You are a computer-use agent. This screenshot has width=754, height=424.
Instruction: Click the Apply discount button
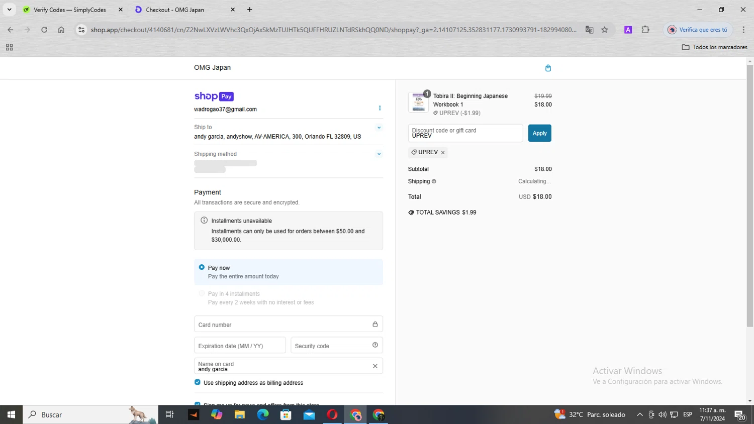click(x=539, y=133)
